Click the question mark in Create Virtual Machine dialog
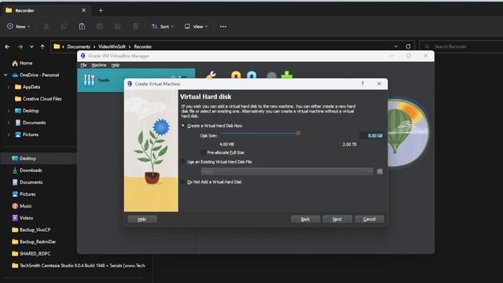This screenshot has height=283, width=503. (362, 84)
